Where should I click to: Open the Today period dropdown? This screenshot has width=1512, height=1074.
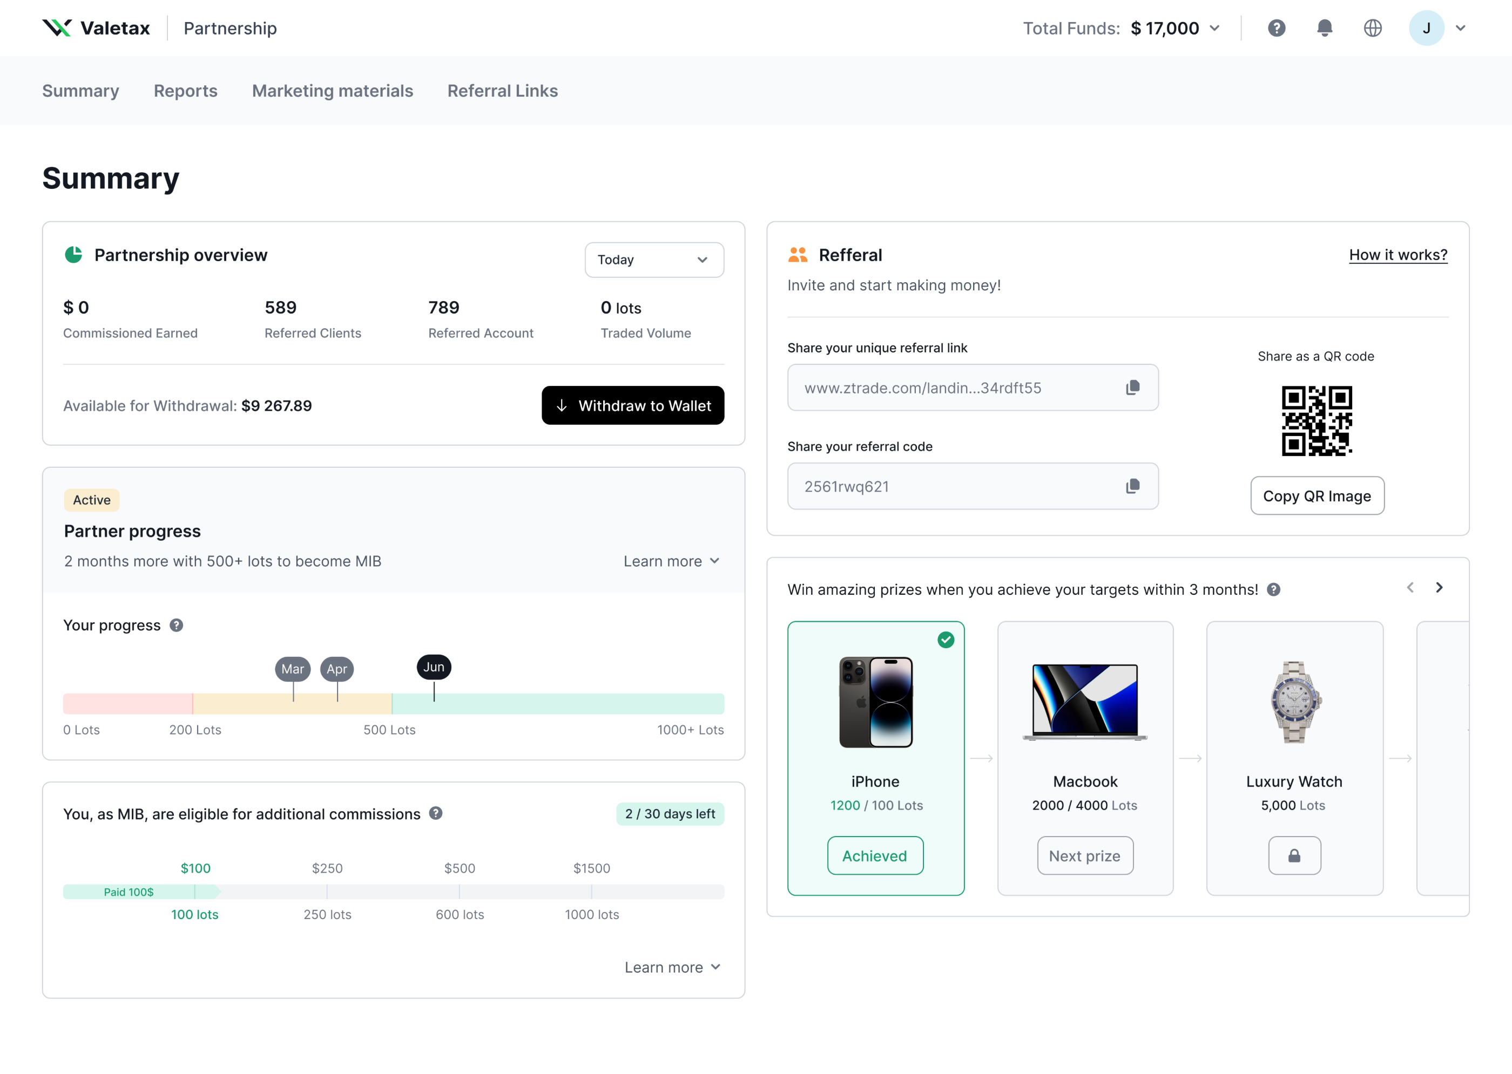pos(653,260)
